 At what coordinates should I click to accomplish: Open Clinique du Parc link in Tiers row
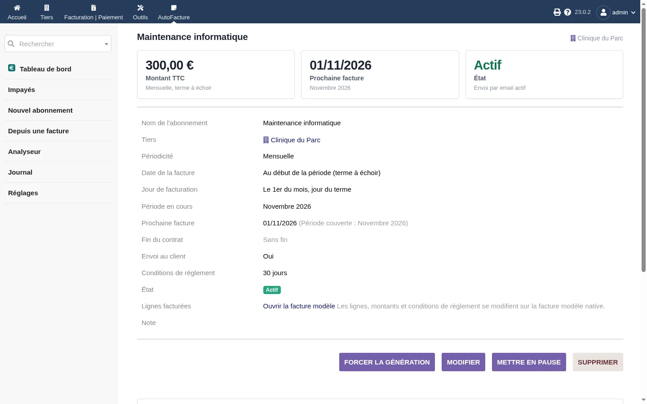(x=295, y=140)
